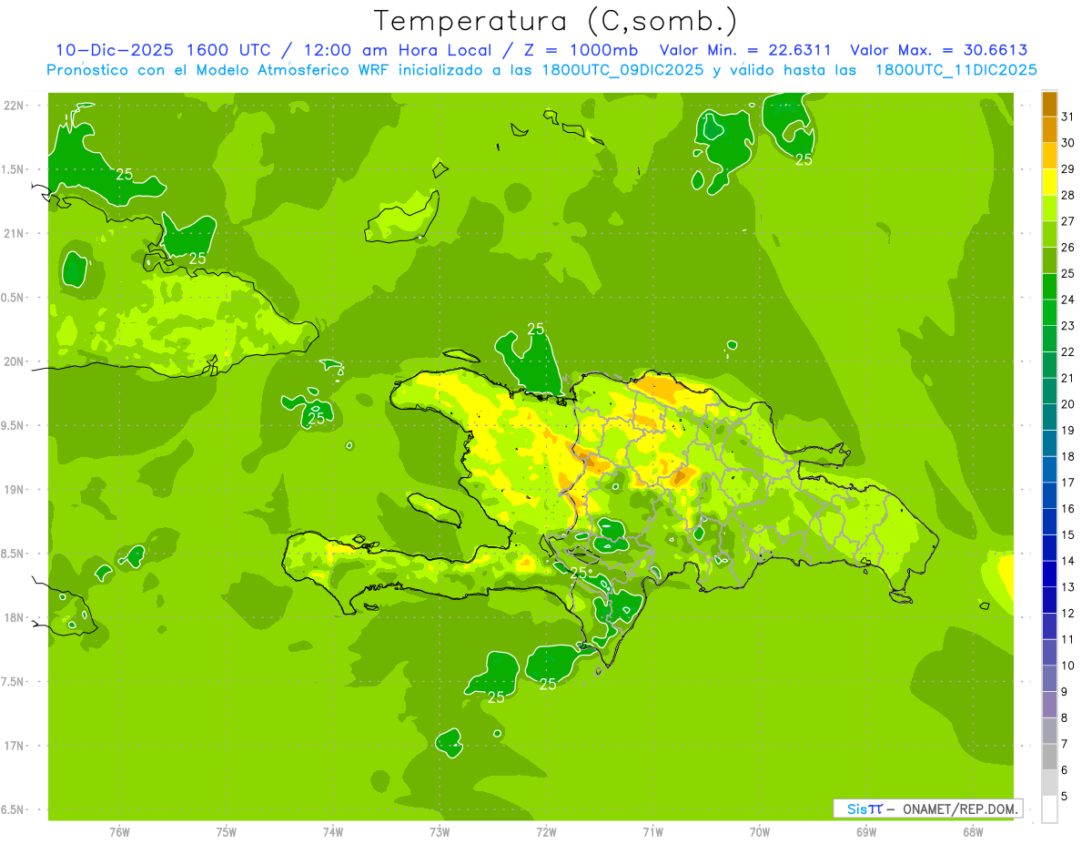Click the 'ONAMET/REP.DOM.' credit label
Viewport: 1092px width, 844px height.
[961, 808]
